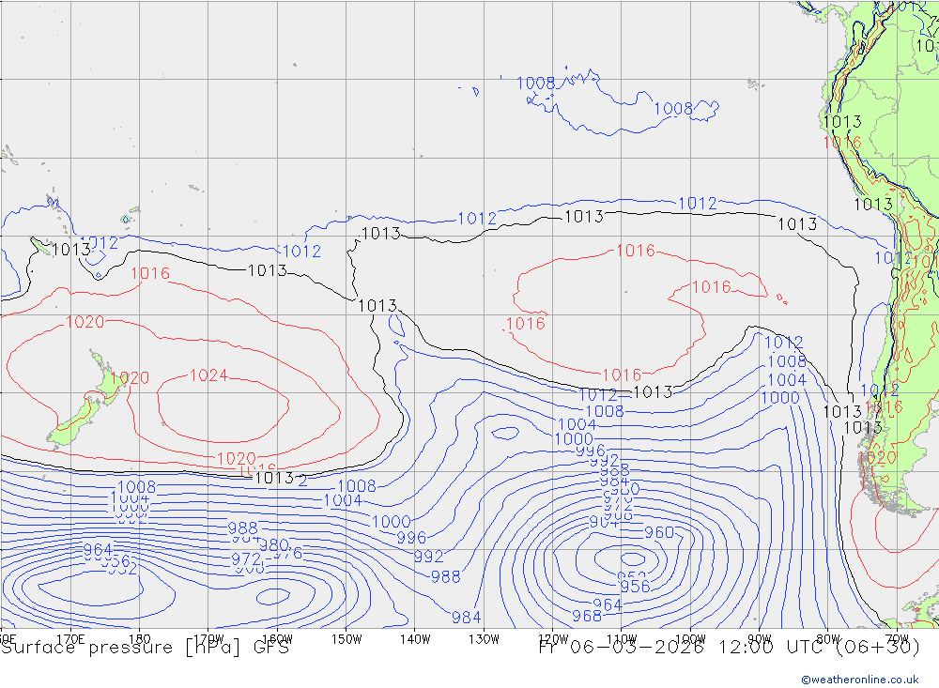This screenshot has width=939, height=688.
Task: Click the black 1013 label over Peru's coast
Action: click(842, 122)
